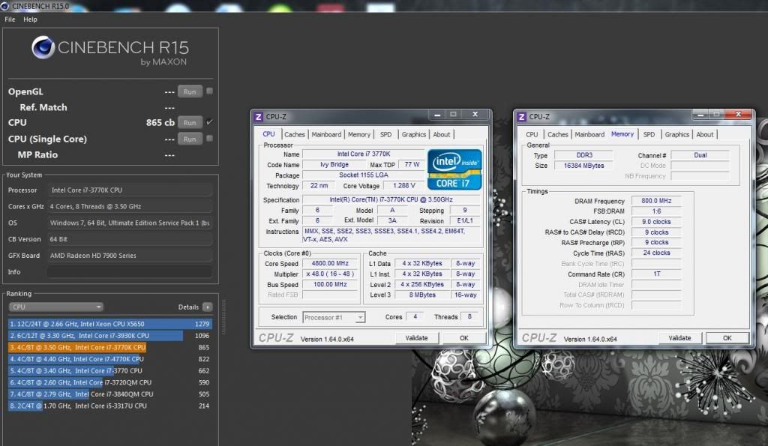Click the CPU-Z icon in Memory window title bar
This screenshot has width=768, height=446.
pos(521,116)
